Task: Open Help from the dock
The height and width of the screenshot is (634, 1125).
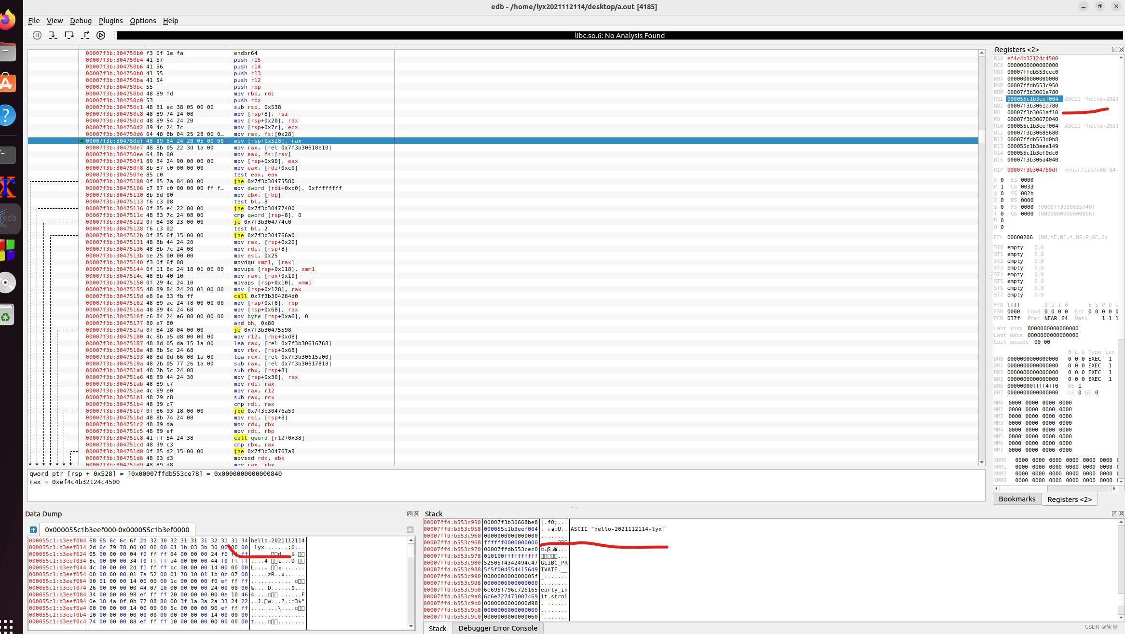Action: pyautogui.click(x=7, y=115)
